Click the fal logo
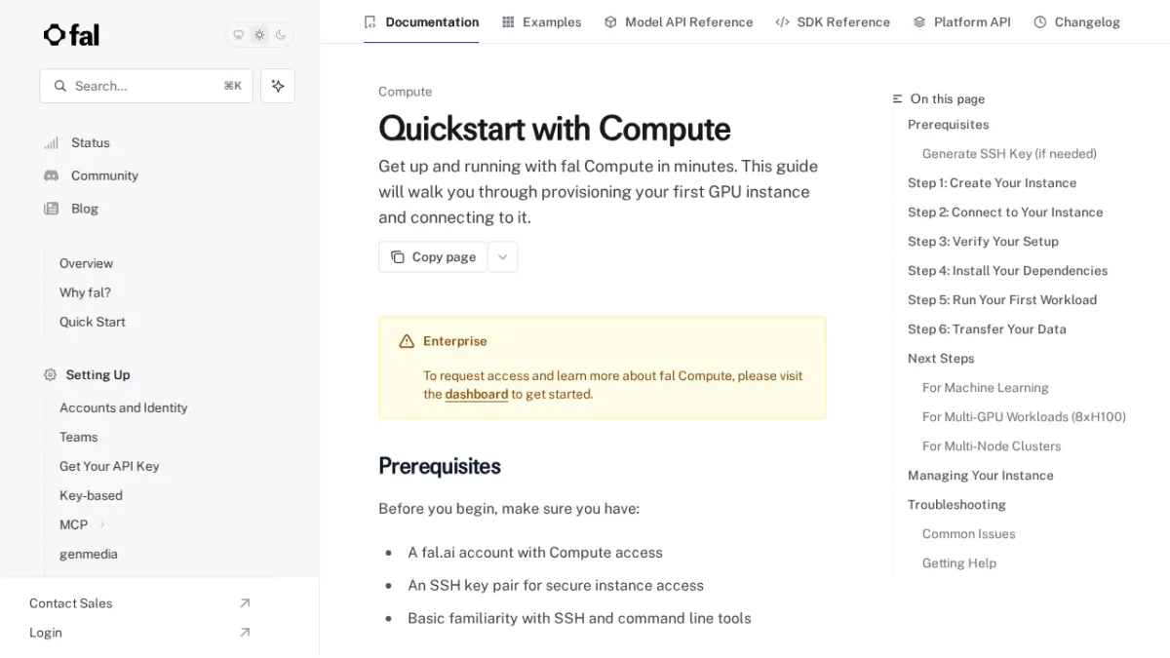This screenshot has height=658, width=1170. pyautogui.click(x=71, y=35)
